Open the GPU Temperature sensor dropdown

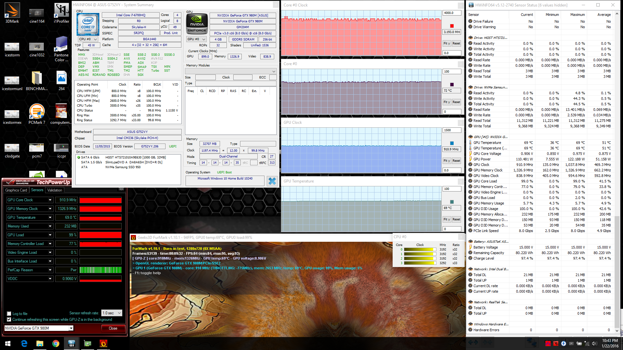(x=50, y=217)
